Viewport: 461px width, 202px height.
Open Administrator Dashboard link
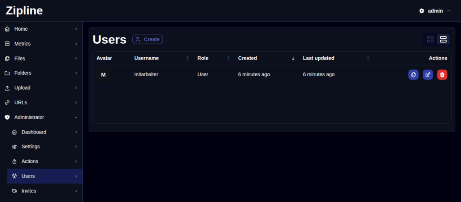click(45, 132)
